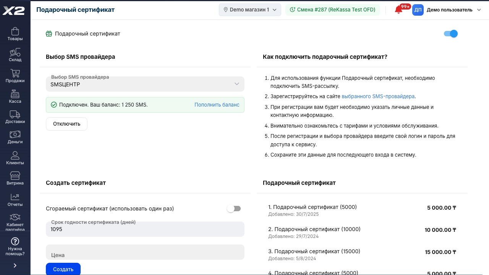Screen dimensions: 489x275
Task: Select the Подарочный сертификат (15000) entry
Action: point(362,254)
